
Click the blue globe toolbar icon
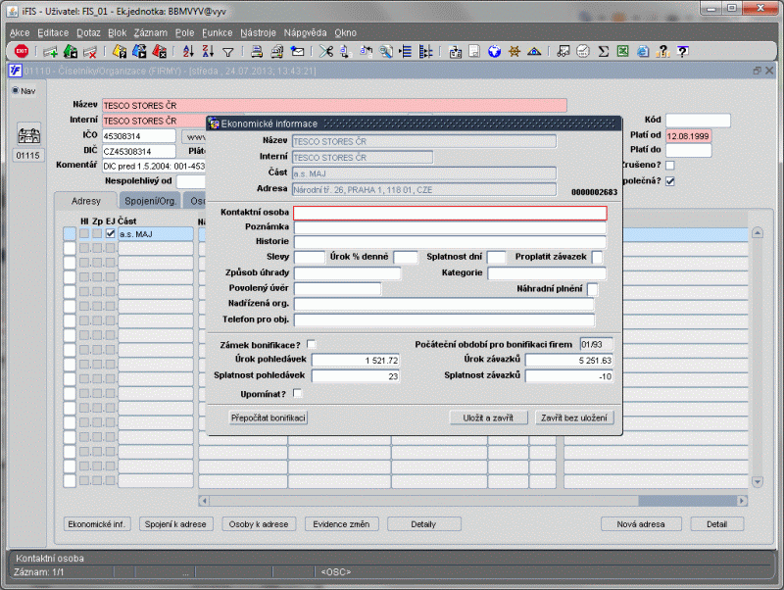pyautogui.click(x=496, y=51)
